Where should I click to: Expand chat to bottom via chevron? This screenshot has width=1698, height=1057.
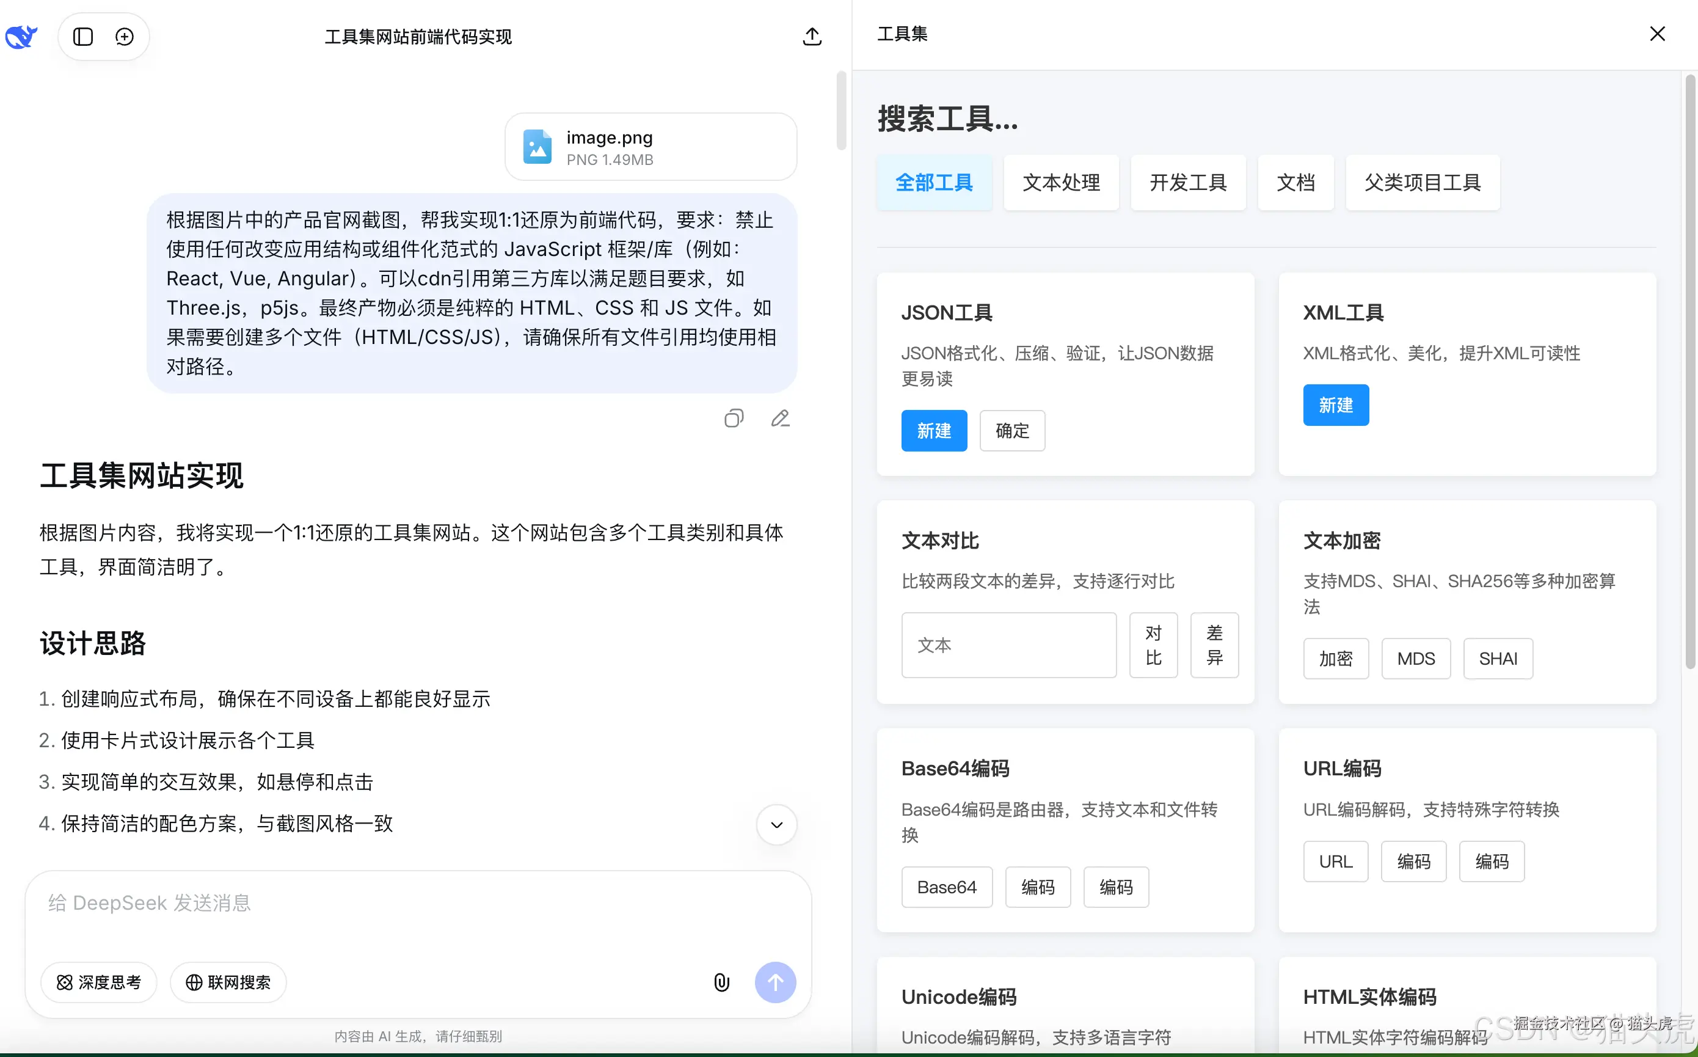(776, 825)
